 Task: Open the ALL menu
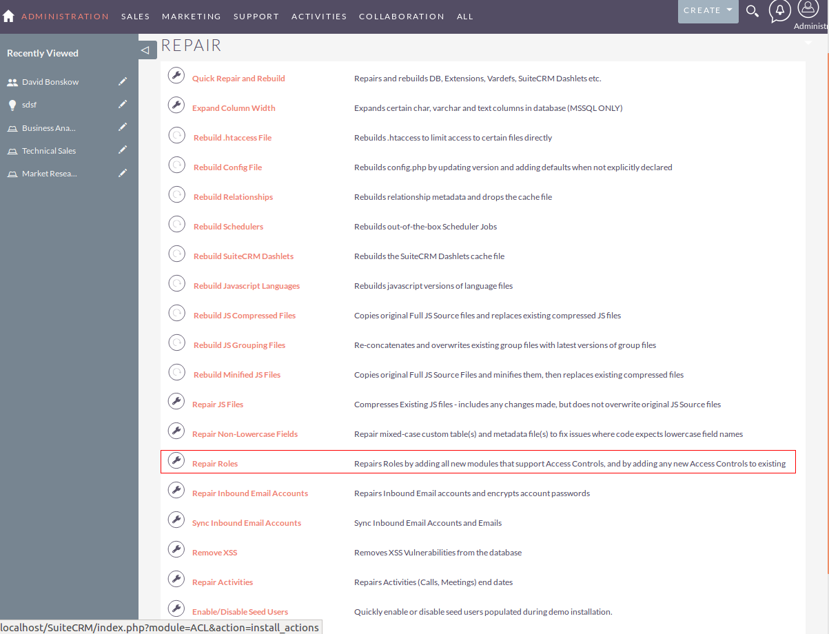click(465, 17)
